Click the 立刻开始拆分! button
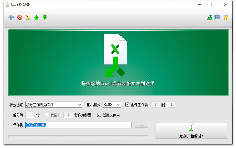Screen dimensions: 236x148 [191, 130]
